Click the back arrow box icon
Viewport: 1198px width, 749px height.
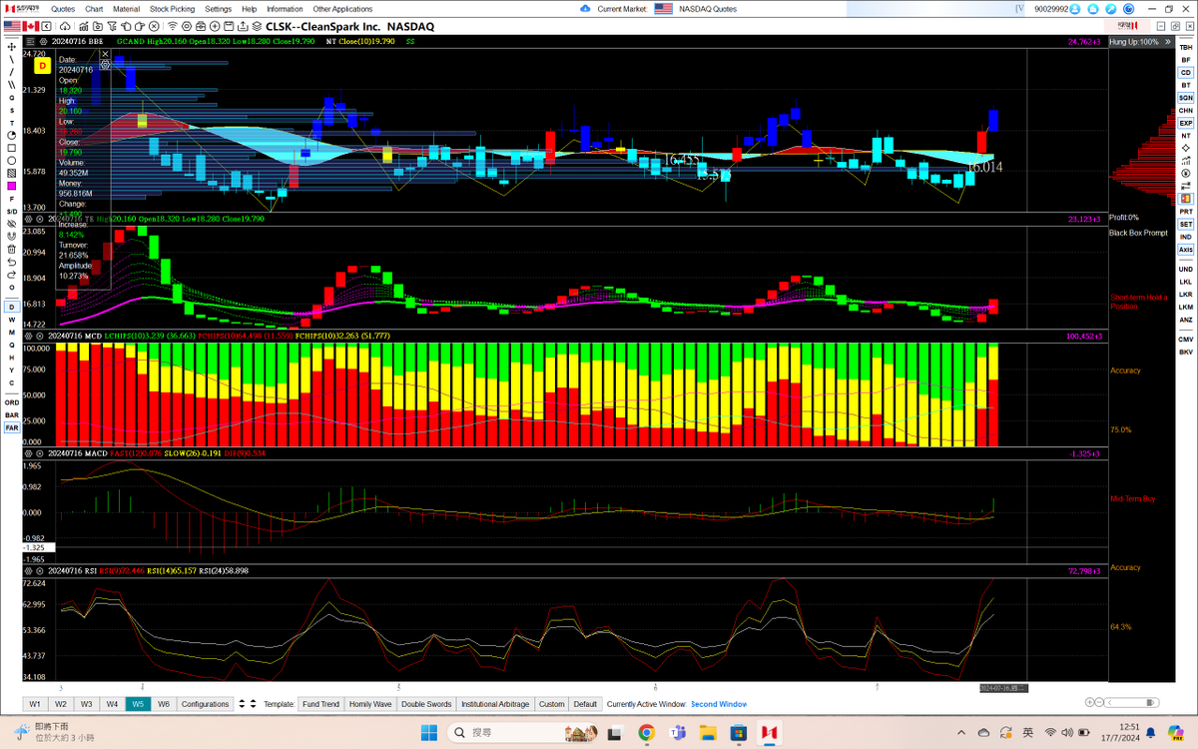[46, 26]
